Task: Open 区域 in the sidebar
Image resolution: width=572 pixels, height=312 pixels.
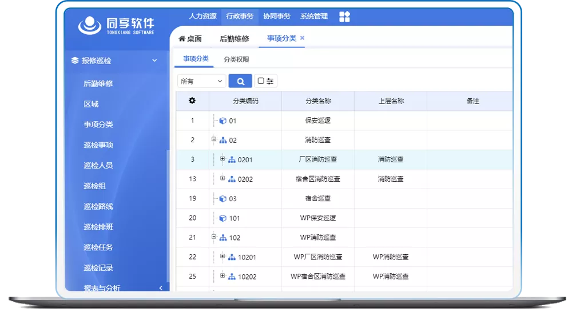Action: click(91, 104)
